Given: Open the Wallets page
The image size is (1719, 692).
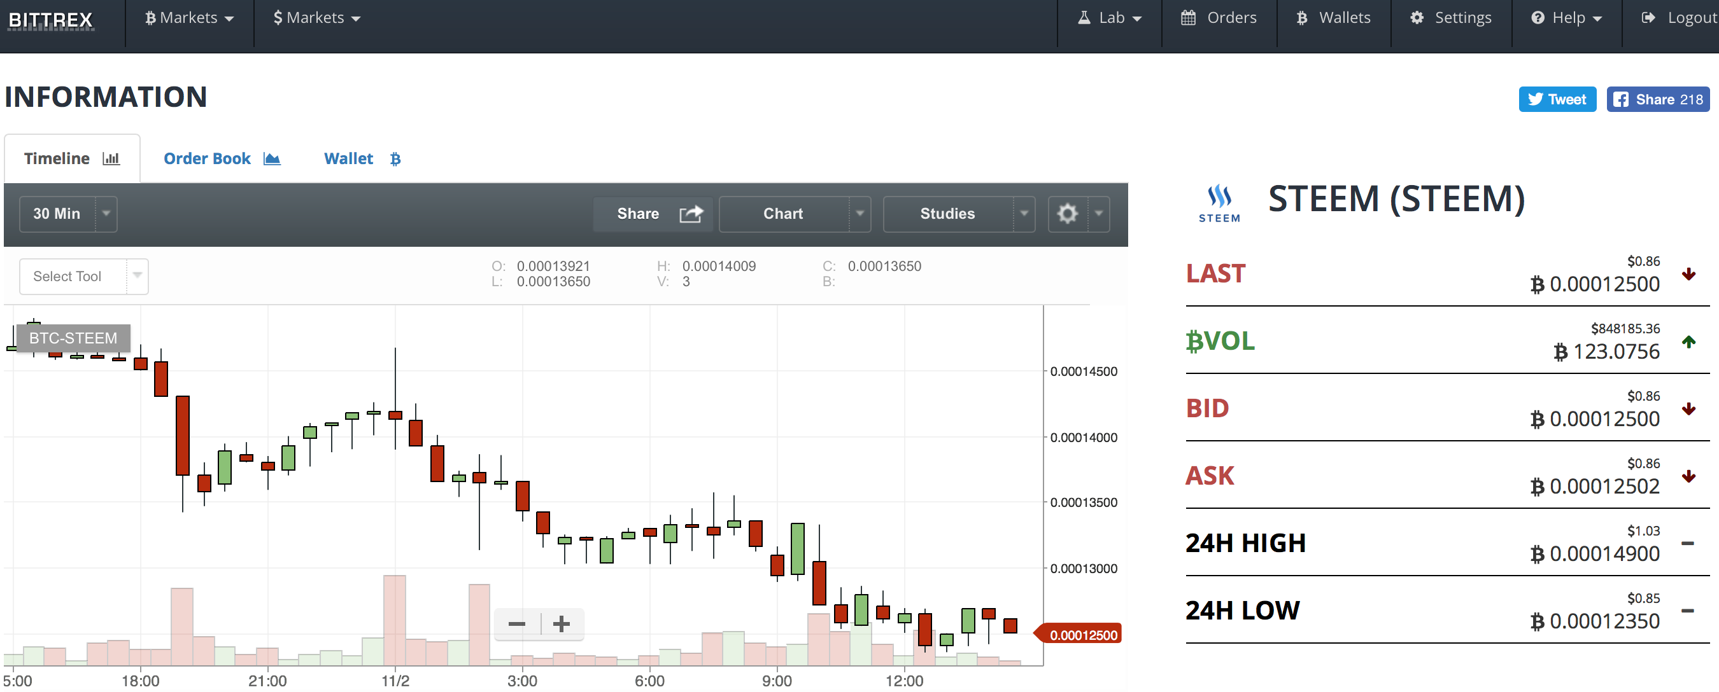Looking at the screenshot, I should (x=1333, y=18).
